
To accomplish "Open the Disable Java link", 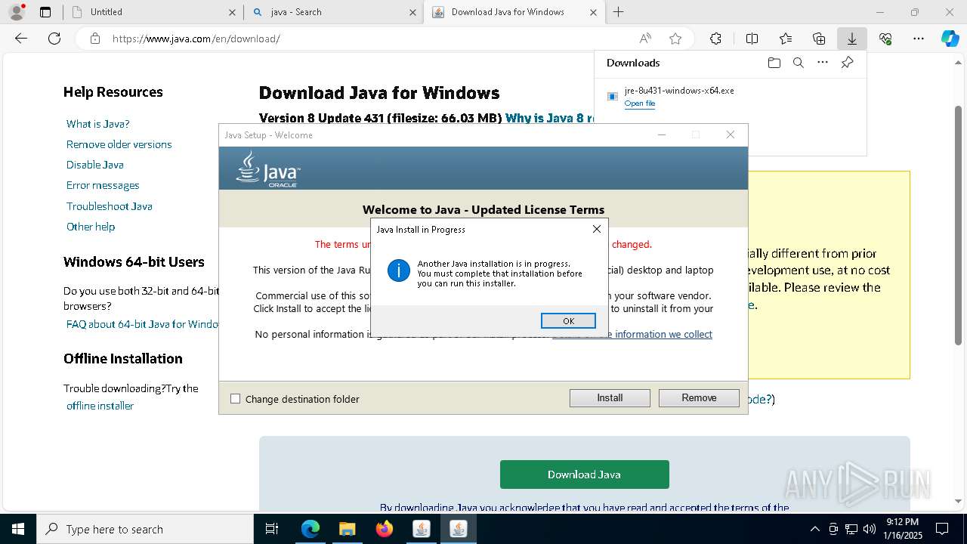I will [94, 165].
